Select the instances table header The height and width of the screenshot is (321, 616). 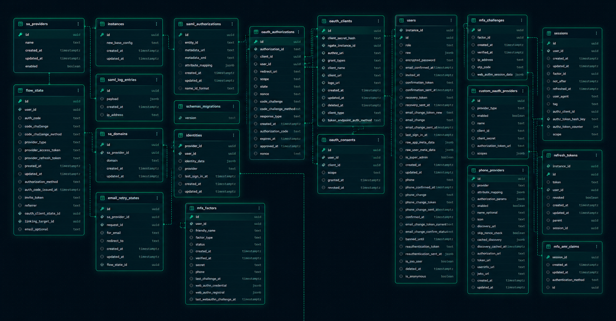point(129,24)
